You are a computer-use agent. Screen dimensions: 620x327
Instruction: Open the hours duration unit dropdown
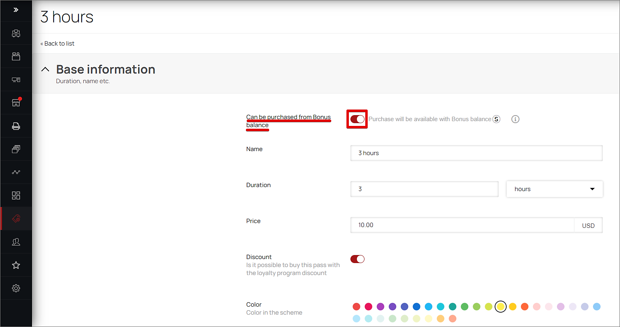coord(555,189)
